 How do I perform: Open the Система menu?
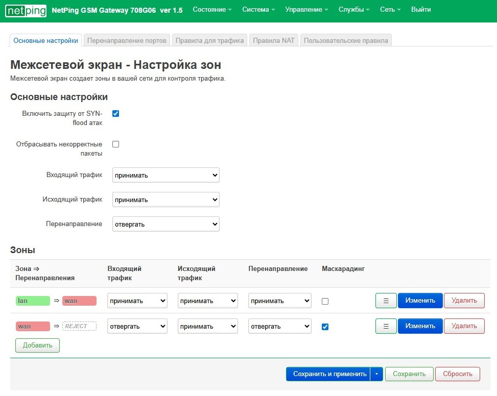(258, 10)
